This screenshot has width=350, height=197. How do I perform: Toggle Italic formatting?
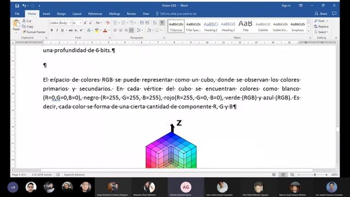point(57,30)
